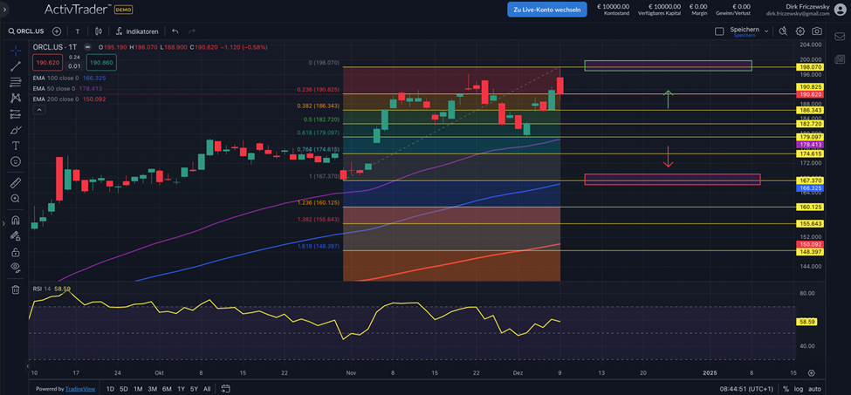This screenshot has width=851, height=395.
Task: Toggle hide all drawings eye icon
Action: (16, 268)
